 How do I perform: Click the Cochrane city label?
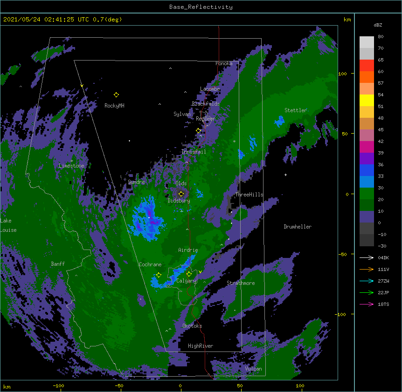[150, 264]
